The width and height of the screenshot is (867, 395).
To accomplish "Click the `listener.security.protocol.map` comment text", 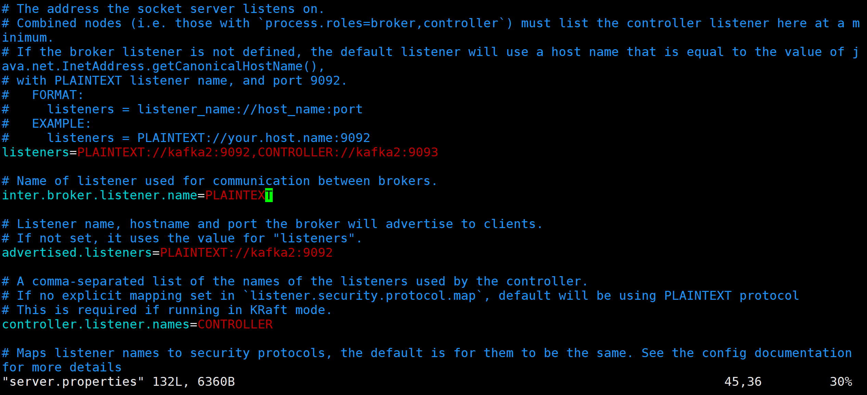I will pyautogui.click(x=363, y=296).
